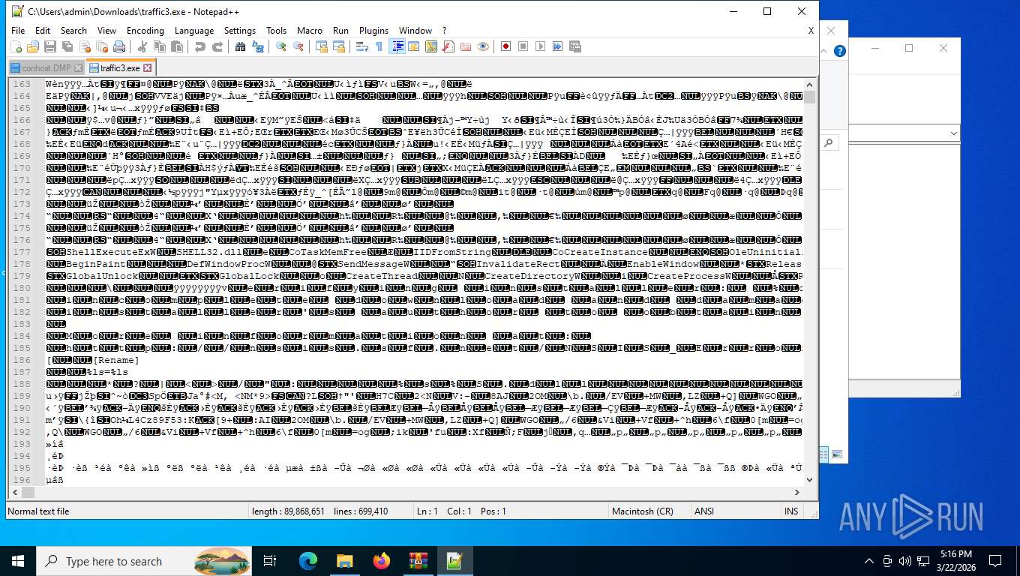This screenshot has height=576, width=1020.
Task: Click the stop recording macro icon
Action: pos(523,46)
